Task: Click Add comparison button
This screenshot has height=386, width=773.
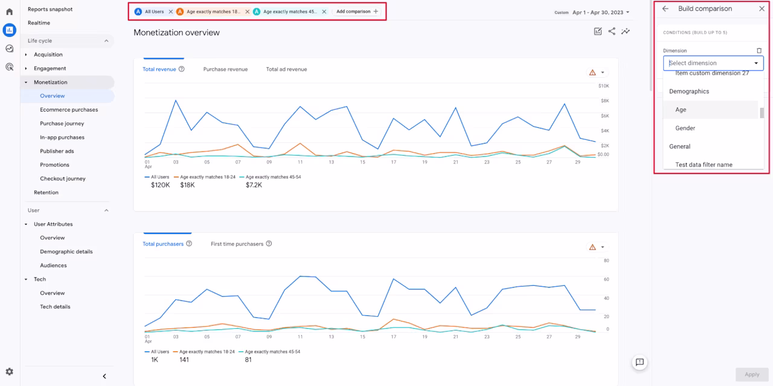Action: [357, 11]
